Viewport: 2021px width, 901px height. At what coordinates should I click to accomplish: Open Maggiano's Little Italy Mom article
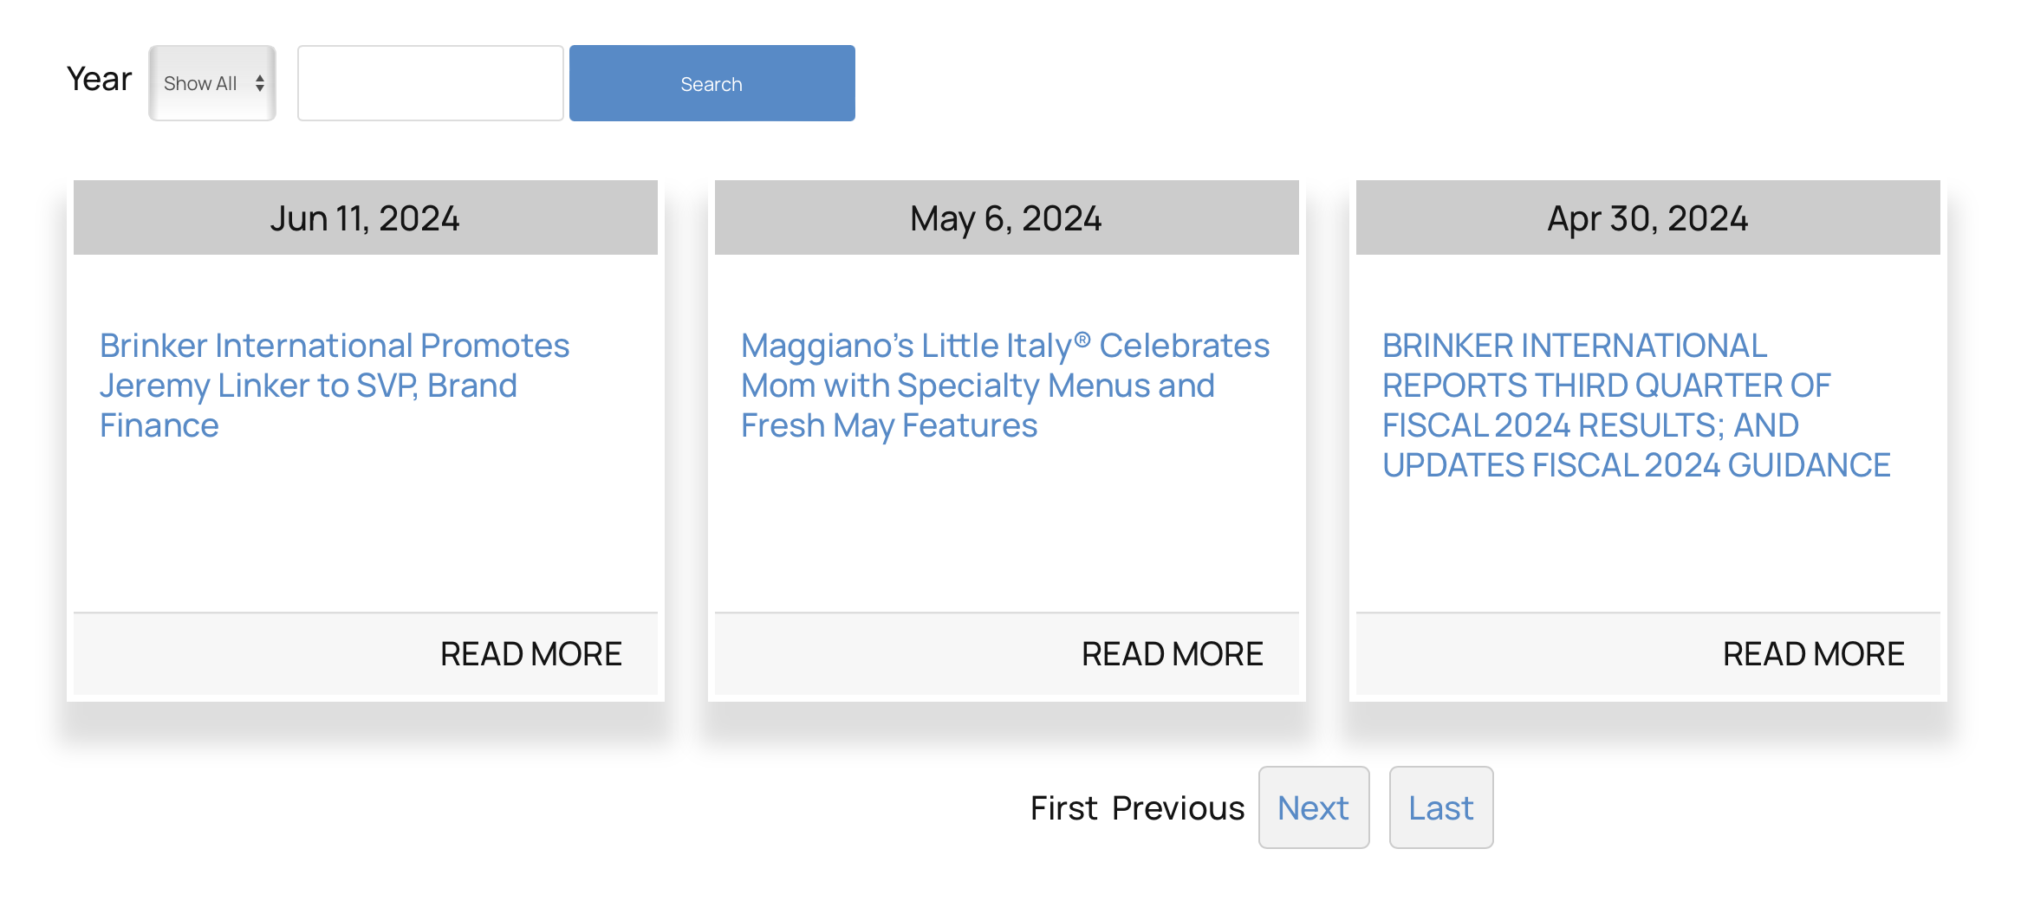point(1004,385)
